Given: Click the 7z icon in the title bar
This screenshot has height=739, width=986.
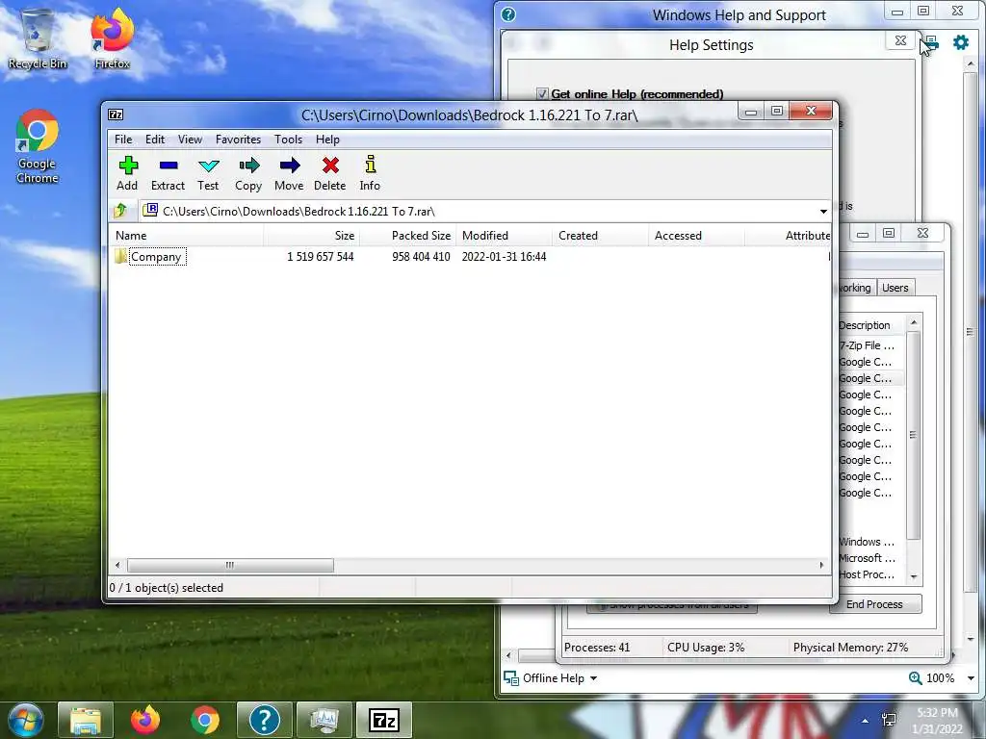Looking at the screenshot, I should coord(116,115).
